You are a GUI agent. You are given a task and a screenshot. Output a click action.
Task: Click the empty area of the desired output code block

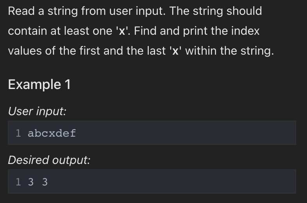(172, 182)
